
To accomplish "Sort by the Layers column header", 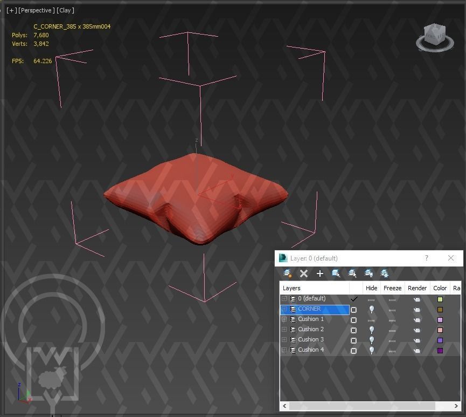I will (315, 288).
